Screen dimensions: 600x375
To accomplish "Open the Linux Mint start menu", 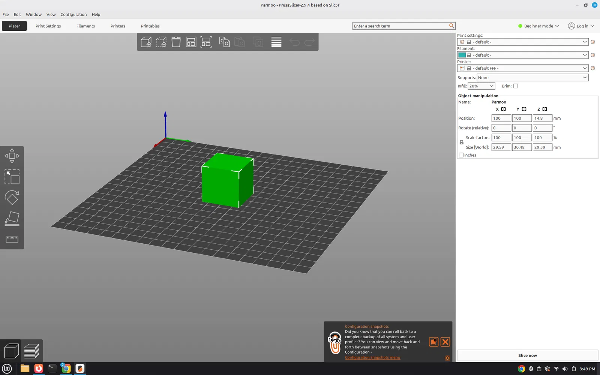I will point(7,369).
